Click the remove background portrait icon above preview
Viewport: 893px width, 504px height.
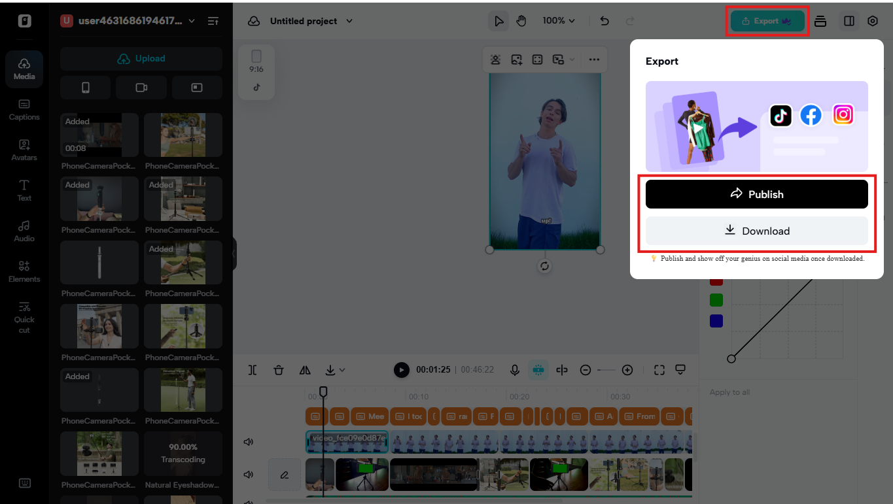[495, 59]
